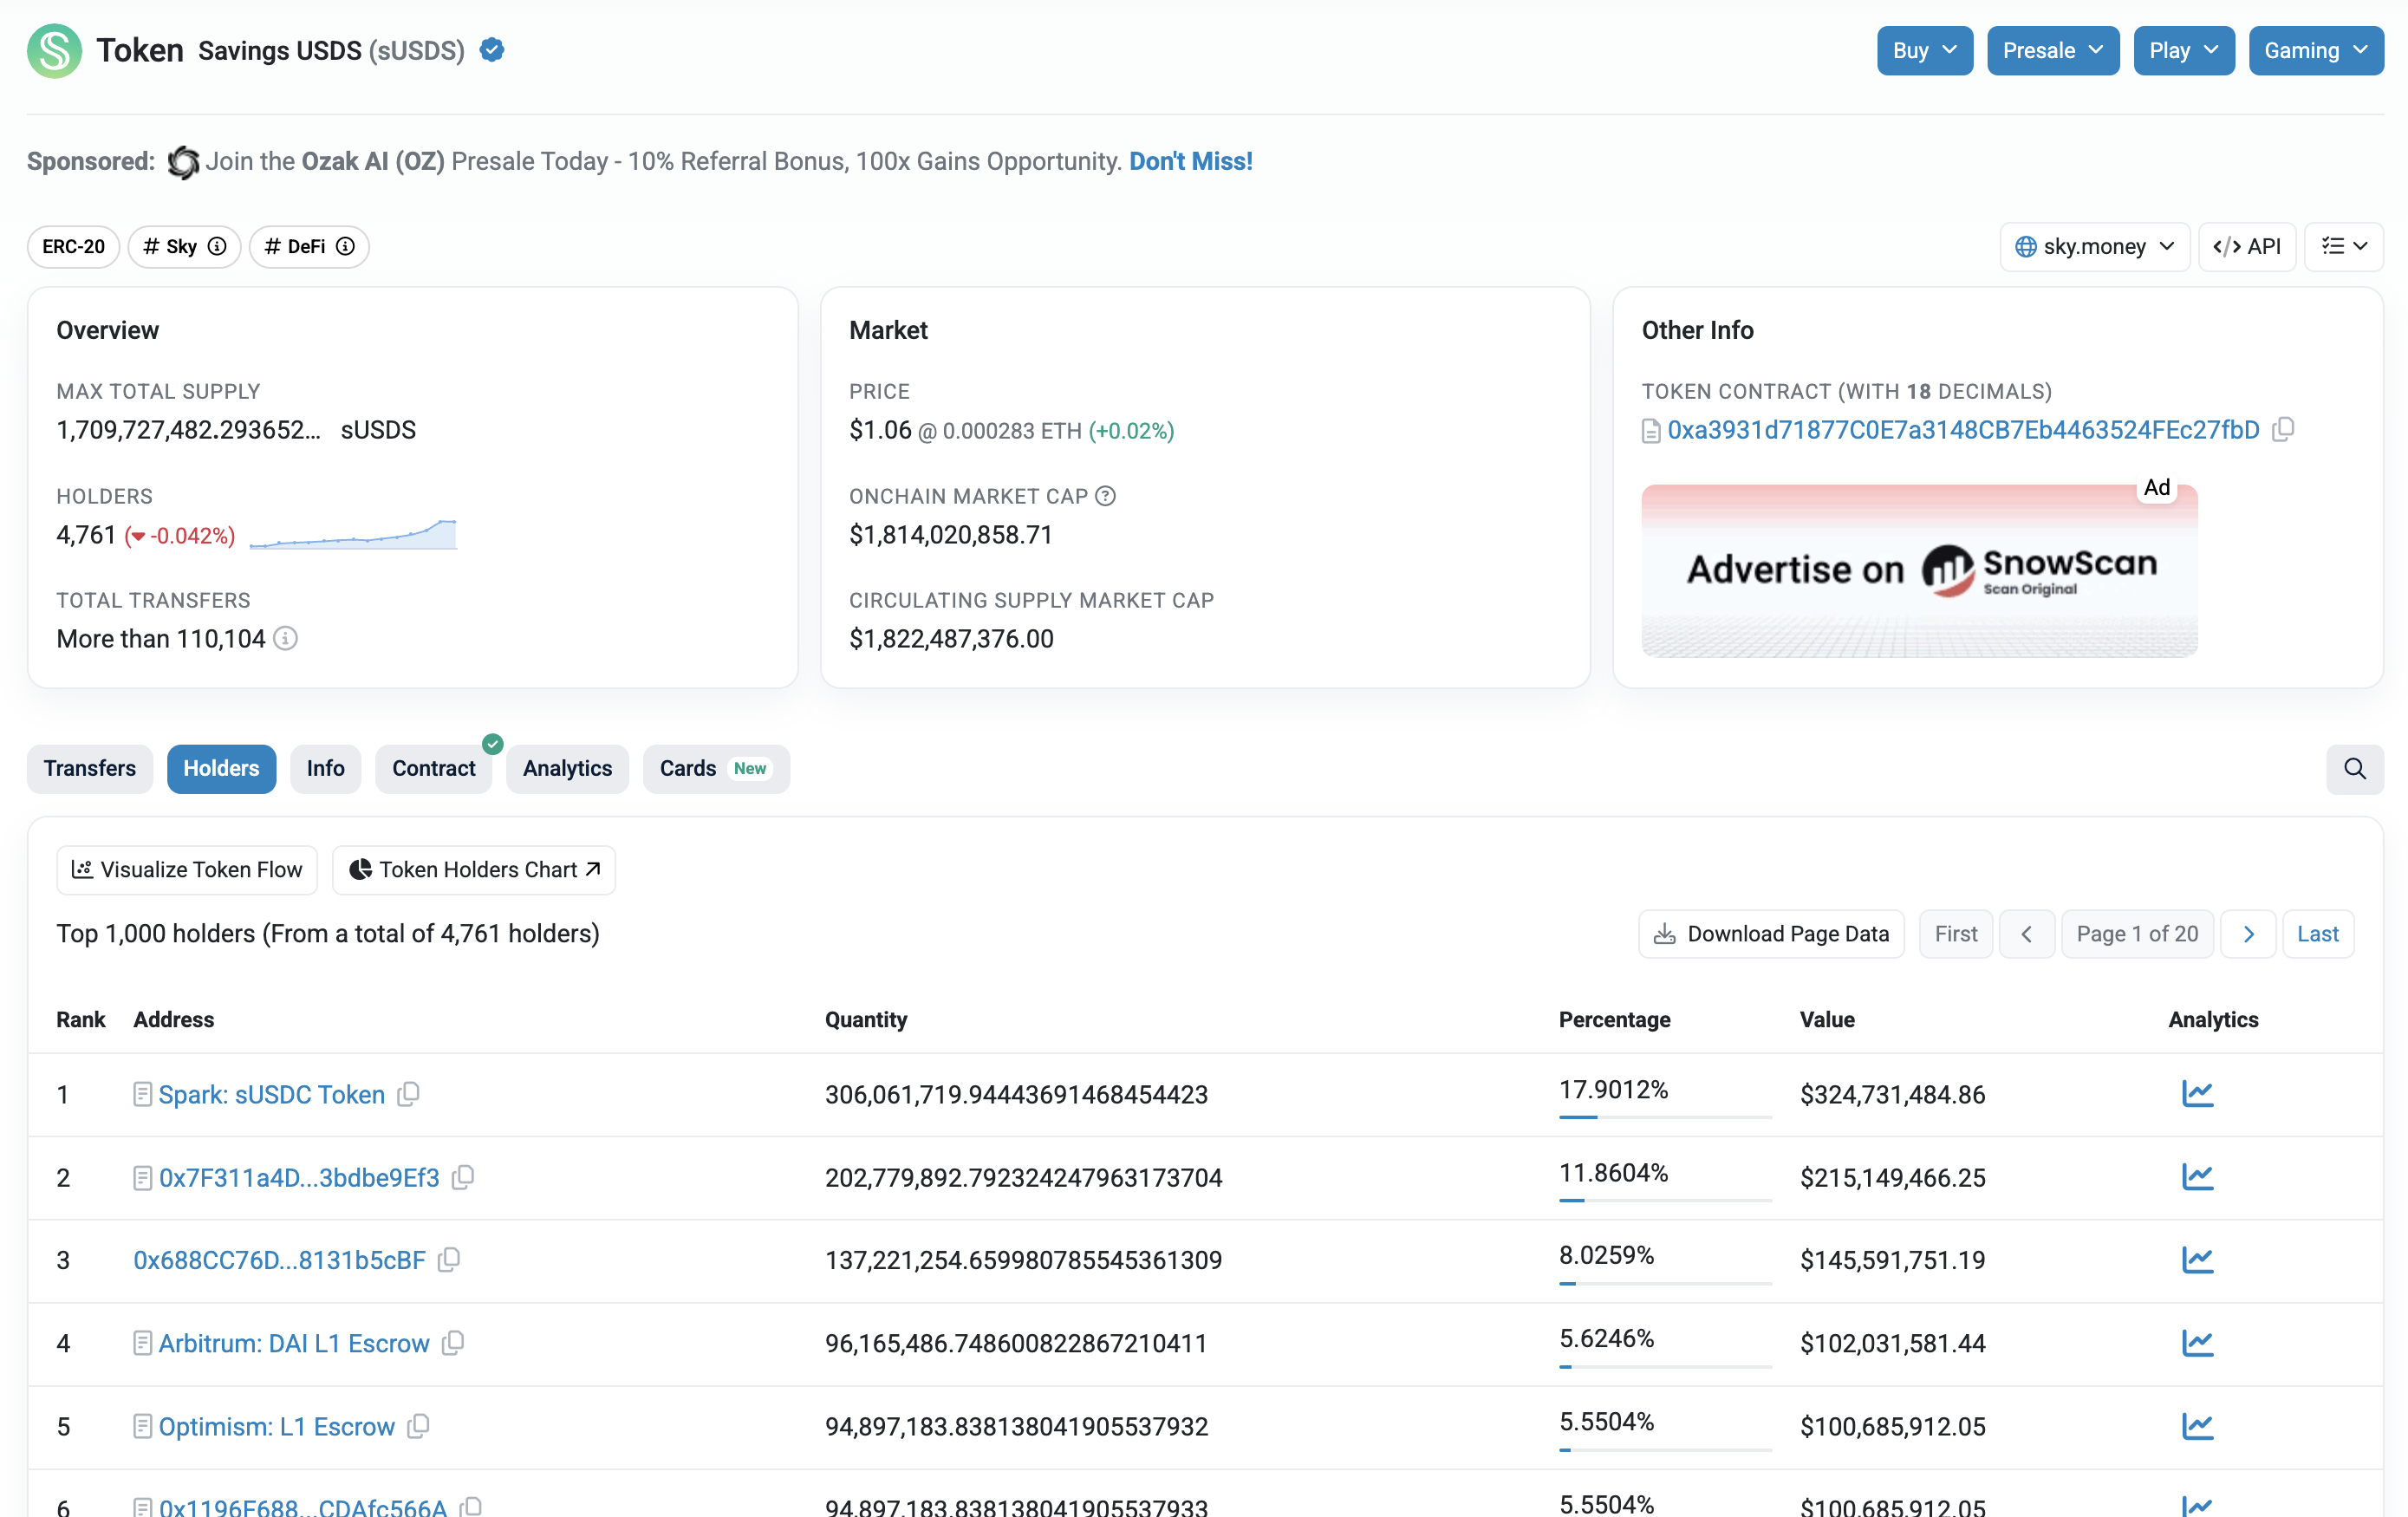Switch to the Transfers tab
Image resolution: width=2408 pixels, height=1517 pixels.
tap(90, 768)
